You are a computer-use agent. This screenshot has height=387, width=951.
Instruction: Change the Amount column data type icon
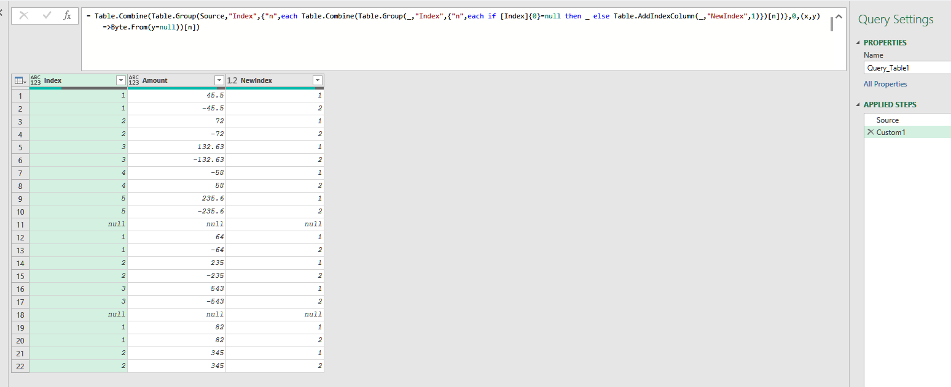[x=133, y=80]
